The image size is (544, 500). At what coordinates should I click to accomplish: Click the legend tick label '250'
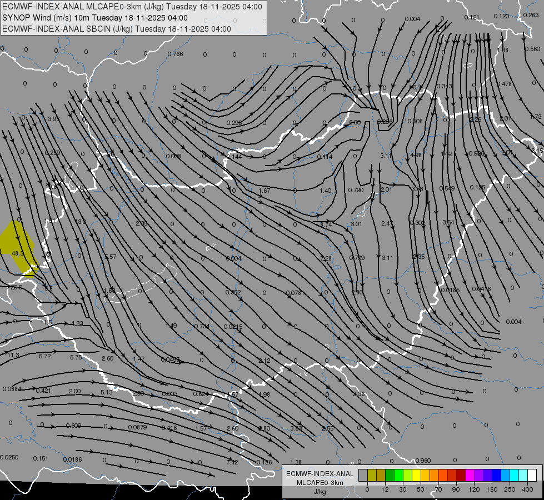510,489
